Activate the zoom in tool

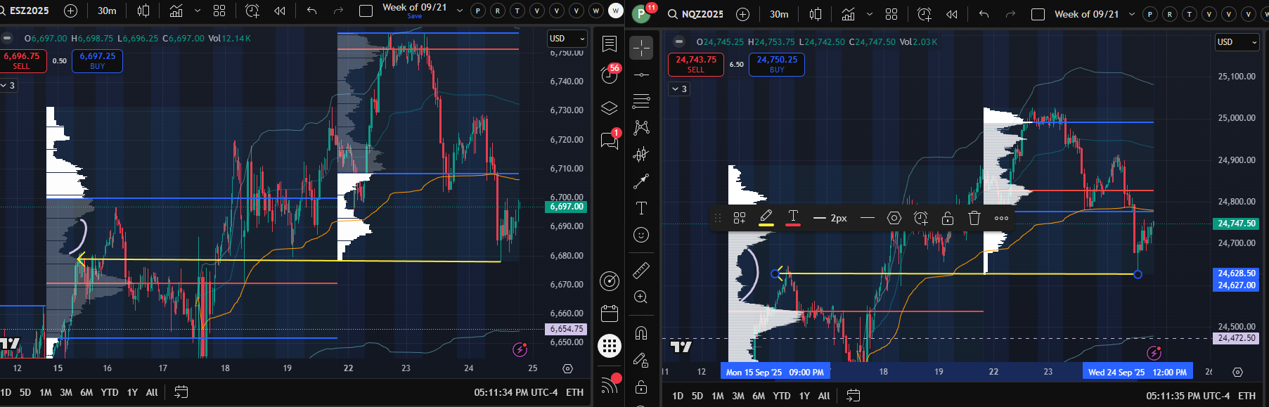pyautogui.click(x=641, y=297)
